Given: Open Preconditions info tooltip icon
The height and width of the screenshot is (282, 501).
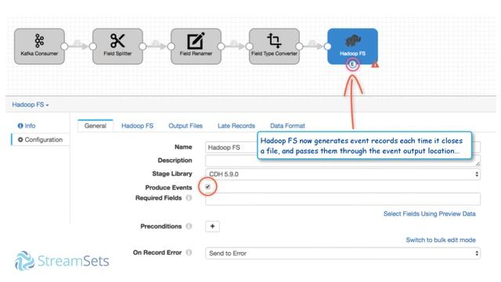Looking at the screenshot, I should point(189,226).
